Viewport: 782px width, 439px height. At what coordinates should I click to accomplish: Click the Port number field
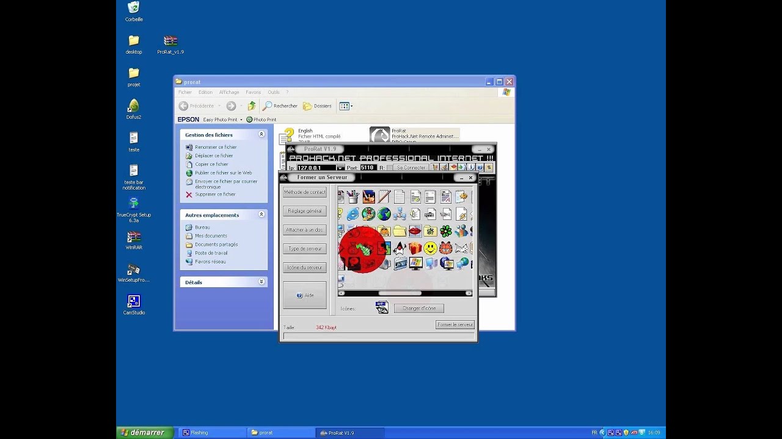click(x=368, y=168)
